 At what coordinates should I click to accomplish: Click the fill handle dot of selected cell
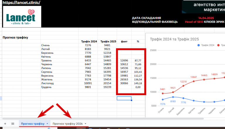pyautogui.click(x=132, y=100)
